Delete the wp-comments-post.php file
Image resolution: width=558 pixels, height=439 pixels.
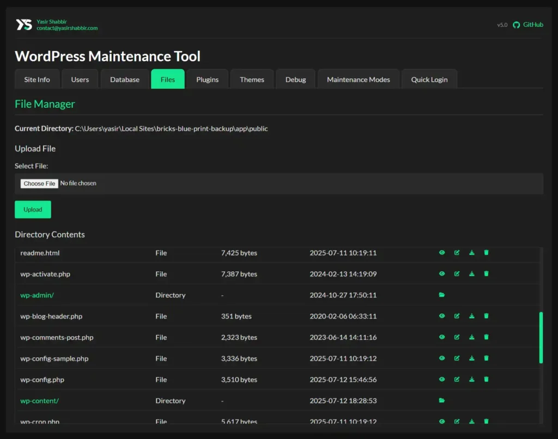click(486, 337)
